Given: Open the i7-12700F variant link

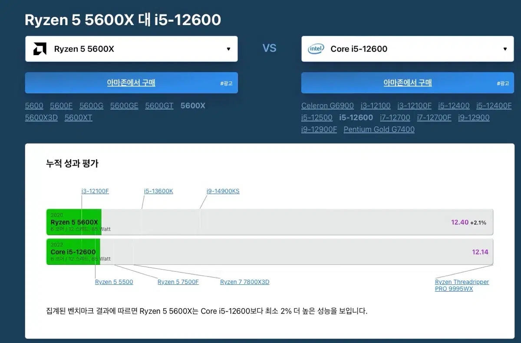Looking at the screenshot, I should [x=434, y=117].
